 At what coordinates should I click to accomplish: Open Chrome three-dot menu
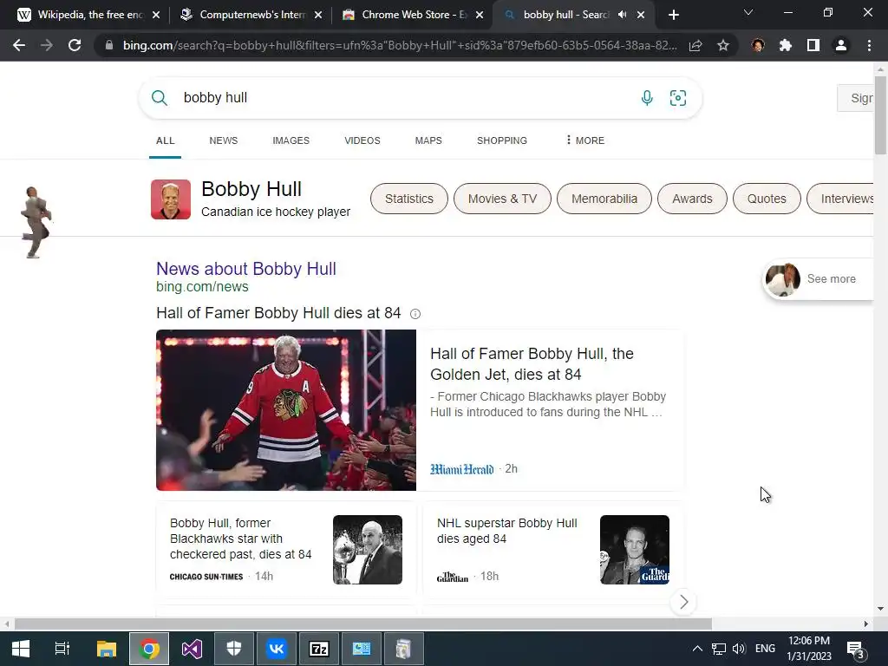[x=869, y=45]
